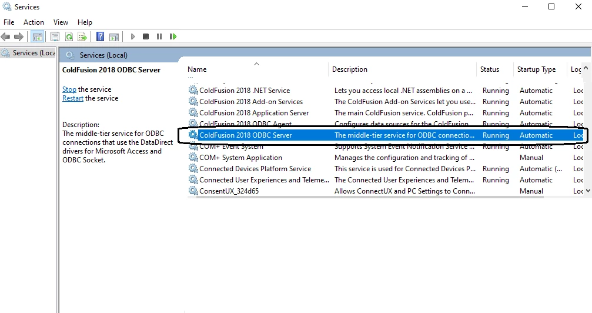Click 'The main ColdFusion service' description cell
This screenshot has height=313, width=592.
click(x=404, y=113)
